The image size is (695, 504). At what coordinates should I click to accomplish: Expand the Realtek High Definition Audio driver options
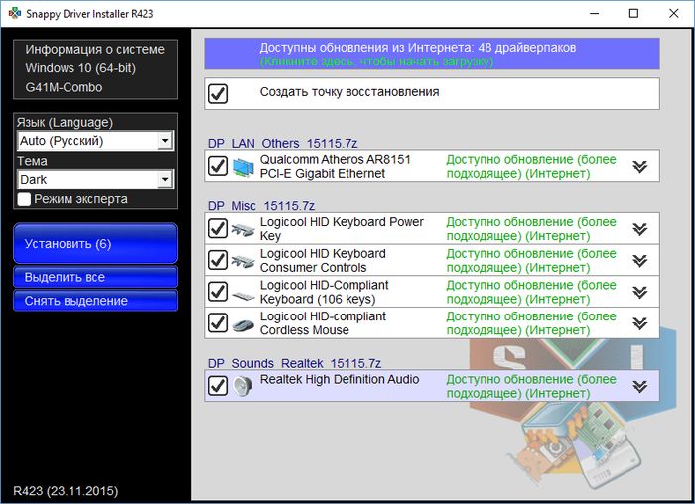pyautogui.click(x=640, y=386)
